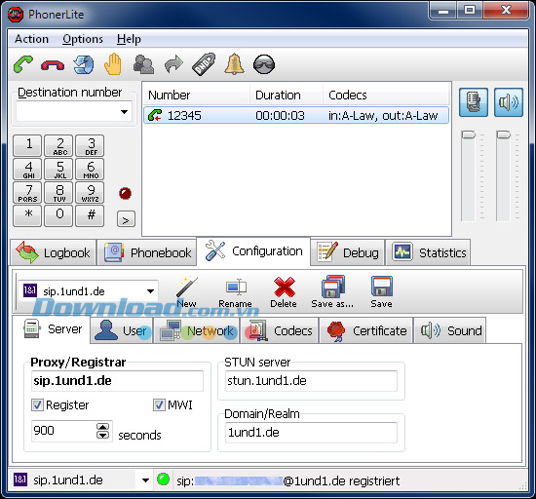Delete profile with red X icon
536x499 pixels.
click(x=284, y=292)
